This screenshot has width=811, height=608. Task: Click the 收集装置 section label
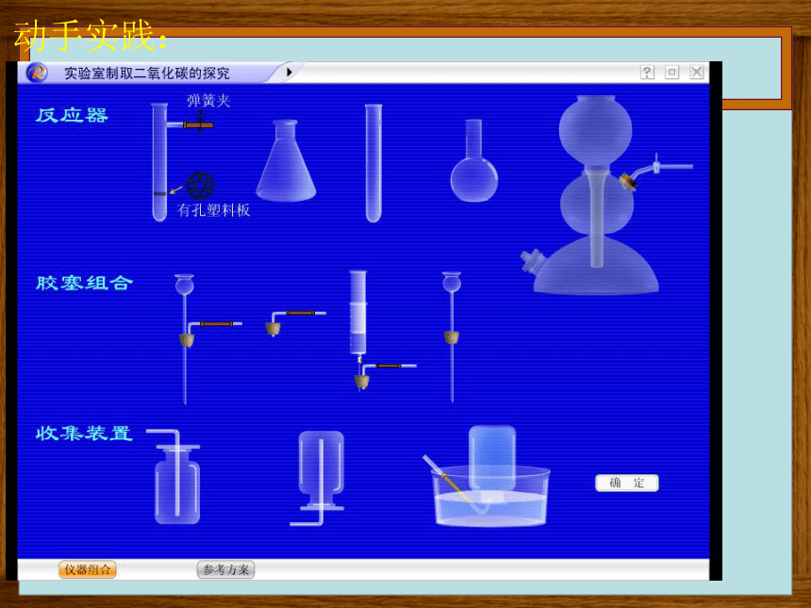(x=84, y=434)
